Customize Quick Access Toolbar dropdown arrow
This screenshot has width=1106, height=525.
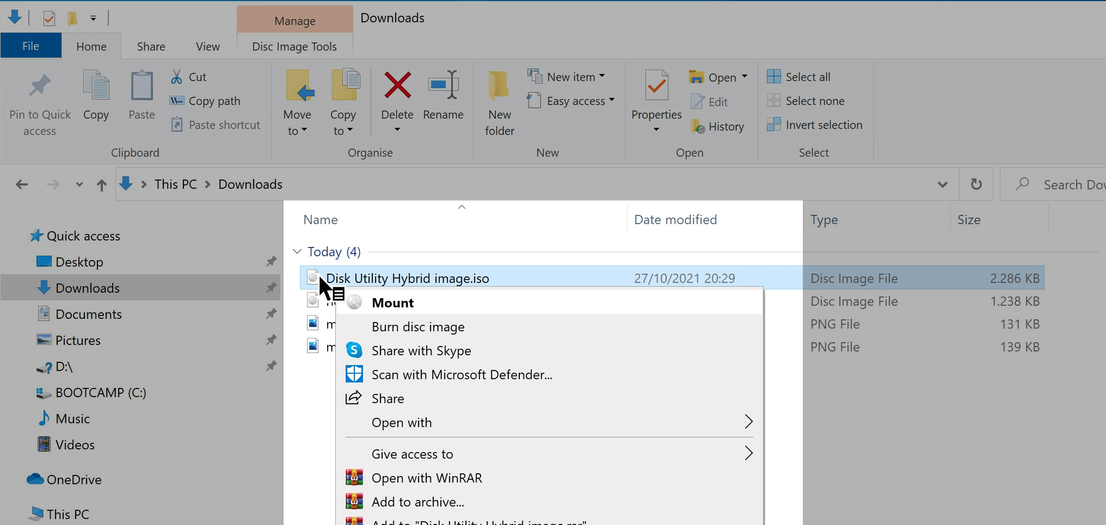(x=94, y=18)
